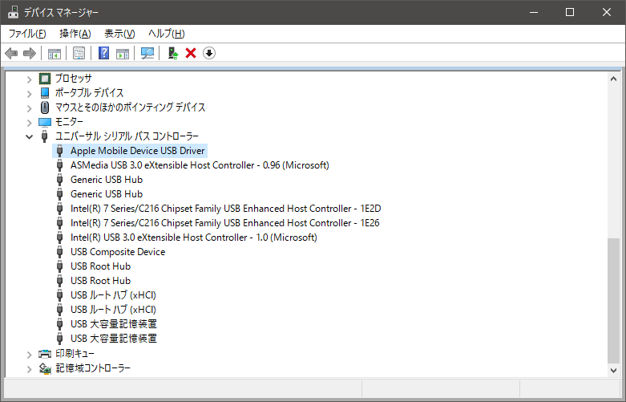Viewport: 626px width, 402px height.
Task: Select Apple Mobile Device USB Driver
Action: (x=137, y=151)
